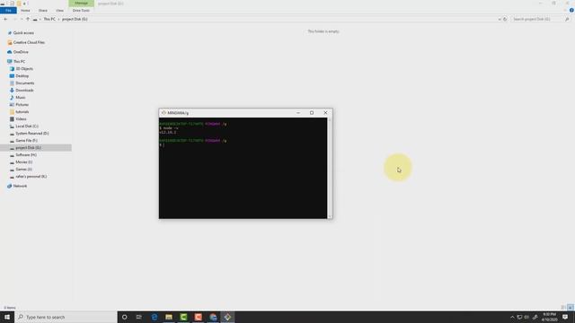Select System Reserved (D:) drive
Screen dimensions: 575x323
pos(32,134)
